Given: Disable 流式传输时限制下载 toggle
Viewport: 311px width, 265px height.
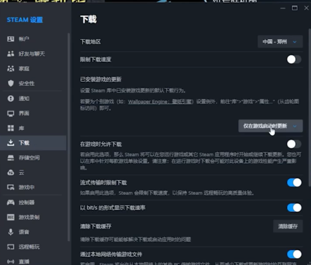Looking at the screenshot, I should [x=294, y=183].
